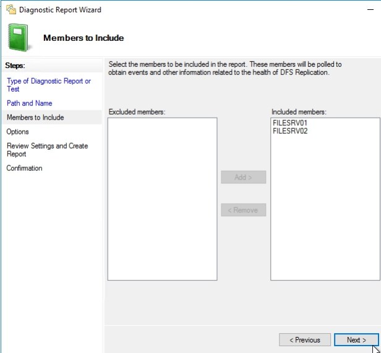Viewport: 381px width, 353px height.
Task: Select the Options step in sidebar
Action: click(18, 131)
